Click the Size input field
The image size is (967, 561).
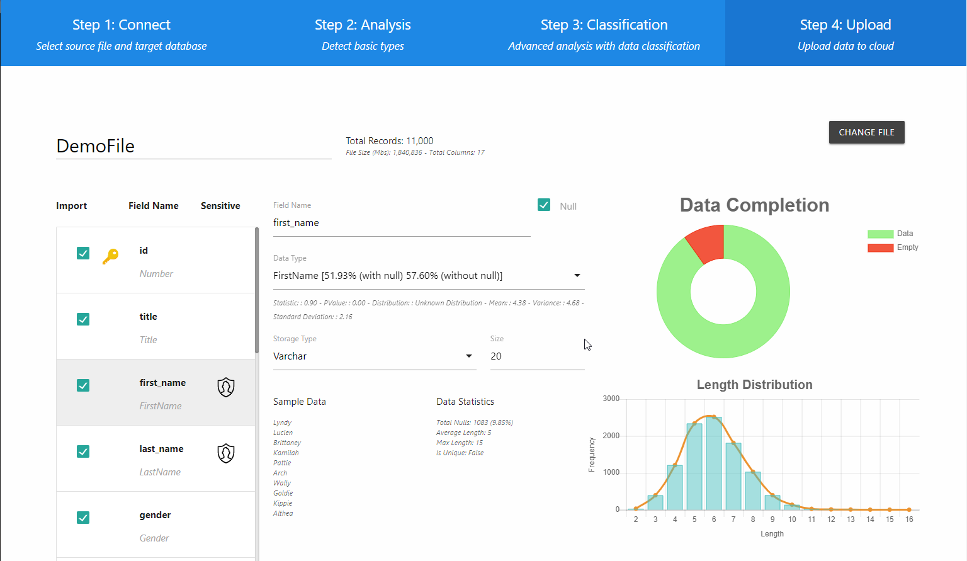(536, 356)
